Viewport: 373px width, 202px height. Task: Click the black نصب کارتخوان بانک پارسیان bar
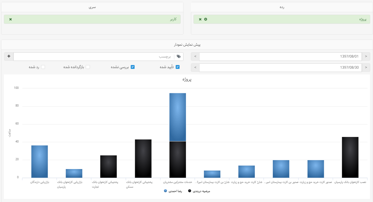click(350, 157)
